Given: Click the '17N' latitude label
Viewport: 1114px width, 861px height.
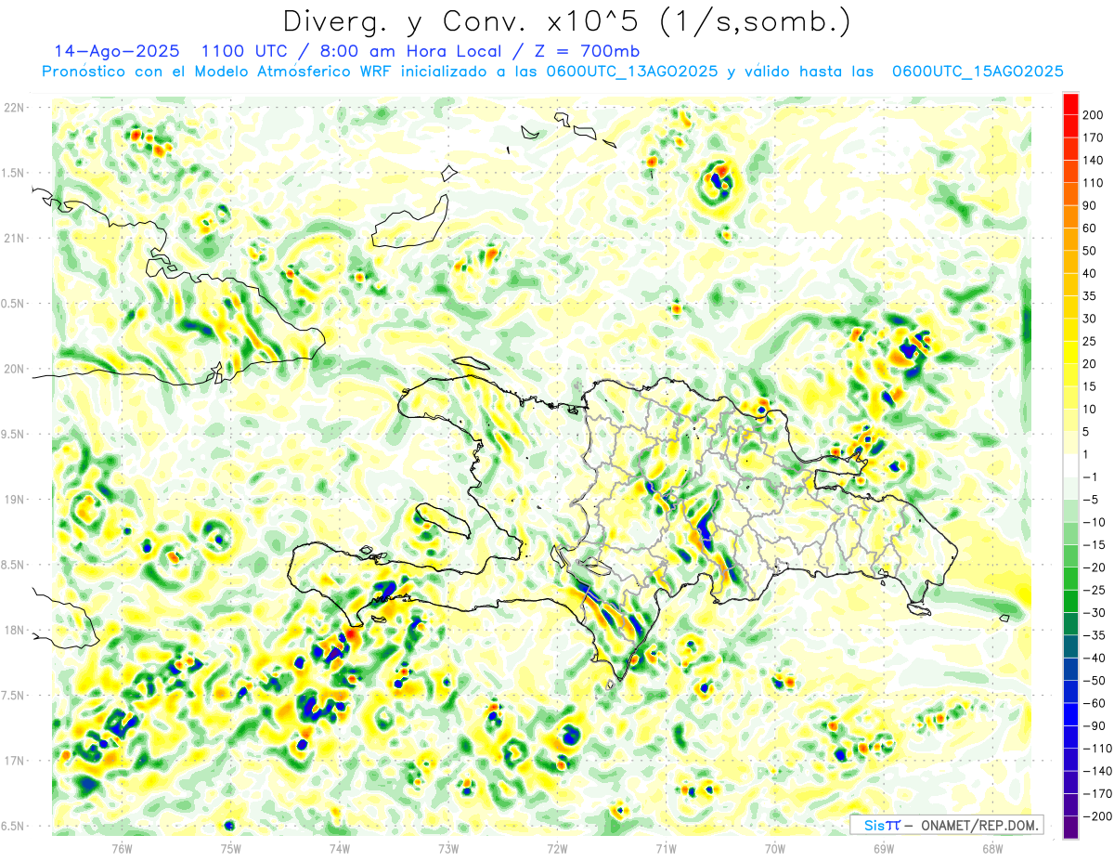Looking at the screenshot, I should click(14, 761).
